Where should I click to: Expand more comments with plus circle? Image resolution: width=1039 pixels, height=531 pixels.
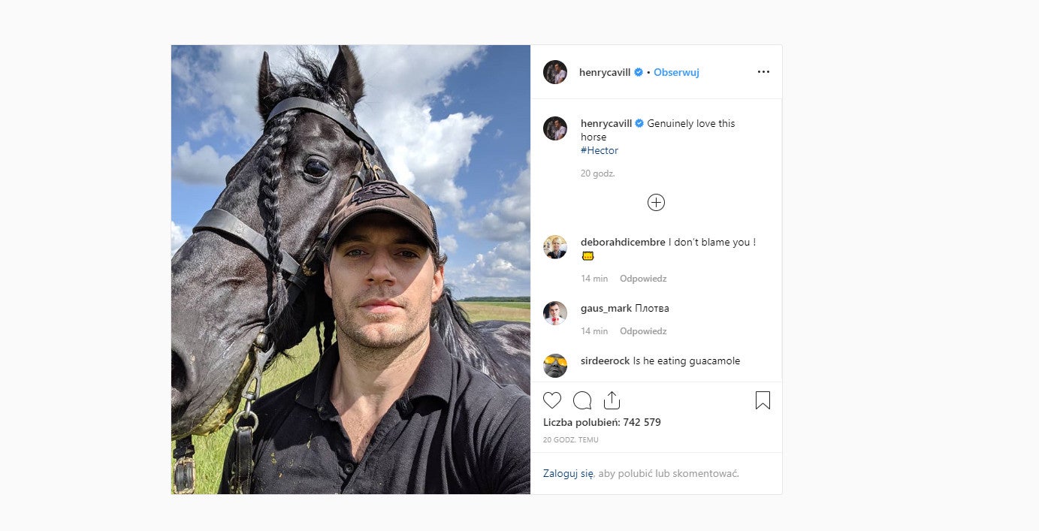656,202
